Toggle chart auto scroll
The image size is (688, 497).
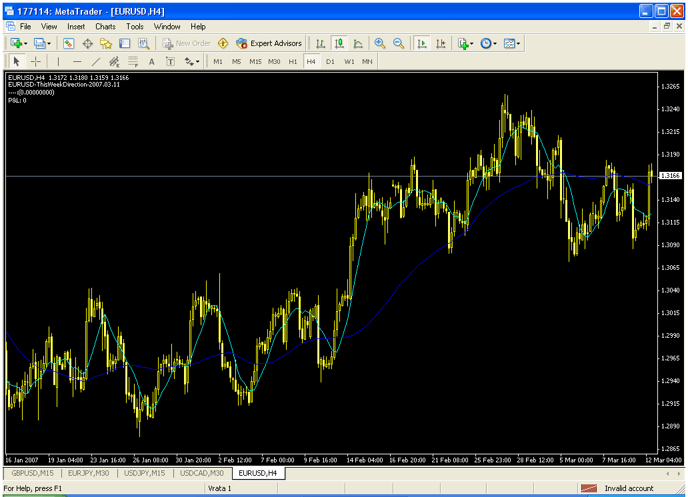click(421, 43)
